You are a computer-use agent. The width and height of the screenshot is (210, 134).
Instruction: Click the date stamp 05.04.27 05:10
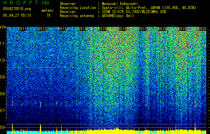tap(17, 15)
